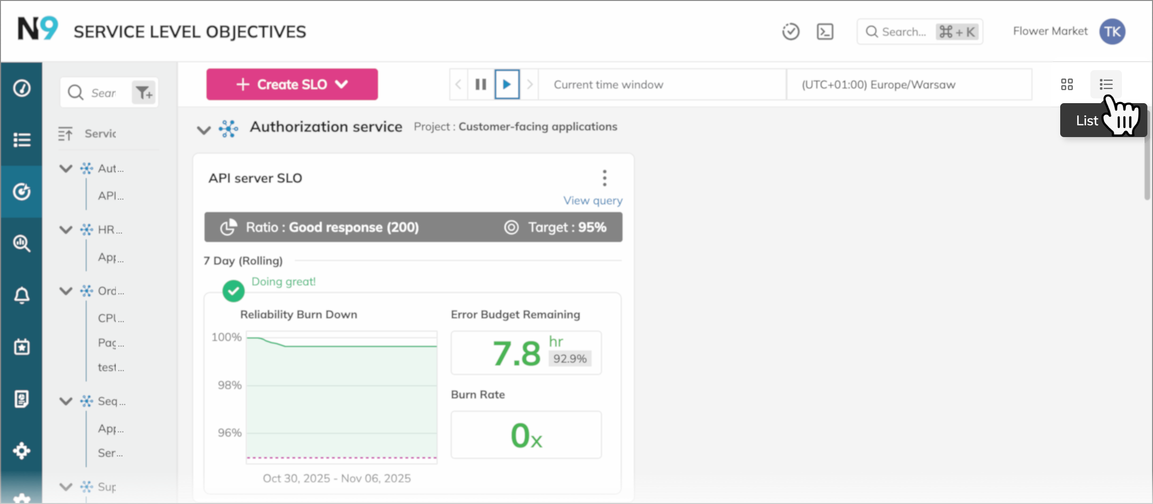
Task: Open the Create SLO dropdown
Action: [x=292, y=84]
